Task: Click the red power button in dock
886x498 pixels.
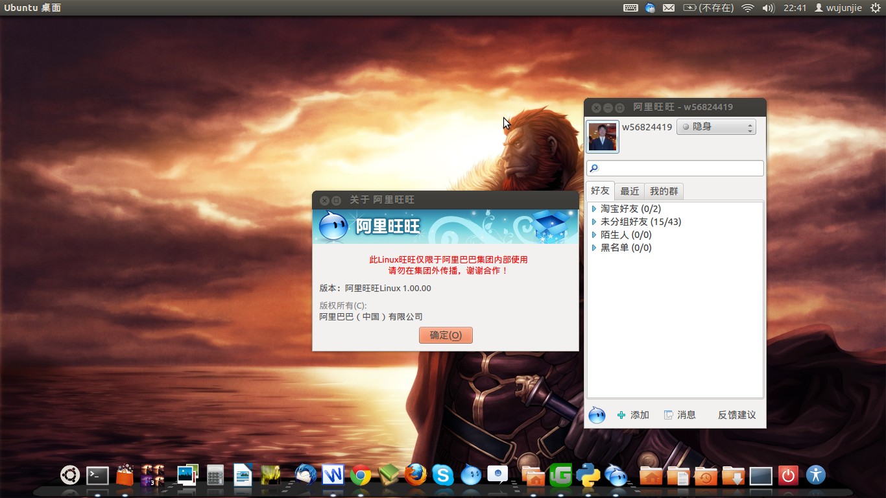Action: (x=788, y=475)
